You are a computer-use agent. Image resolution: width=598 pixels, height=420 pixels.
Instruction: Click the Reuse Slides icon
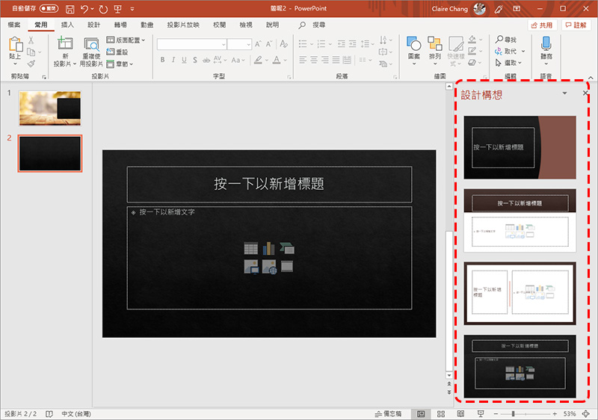point(91,44)
